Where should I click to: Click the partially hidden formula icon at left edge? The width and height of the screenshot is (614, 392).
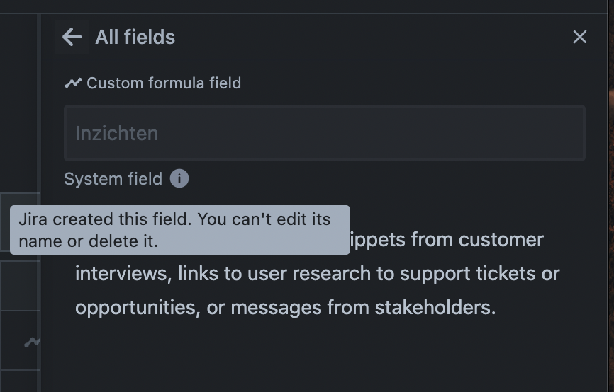tap(32, 342)
